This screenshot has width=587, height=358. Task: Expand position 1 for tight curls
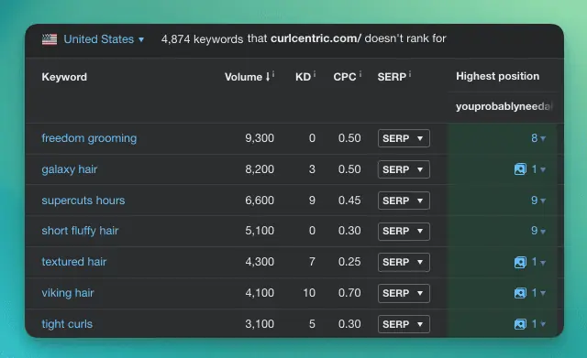click(538, 324)
